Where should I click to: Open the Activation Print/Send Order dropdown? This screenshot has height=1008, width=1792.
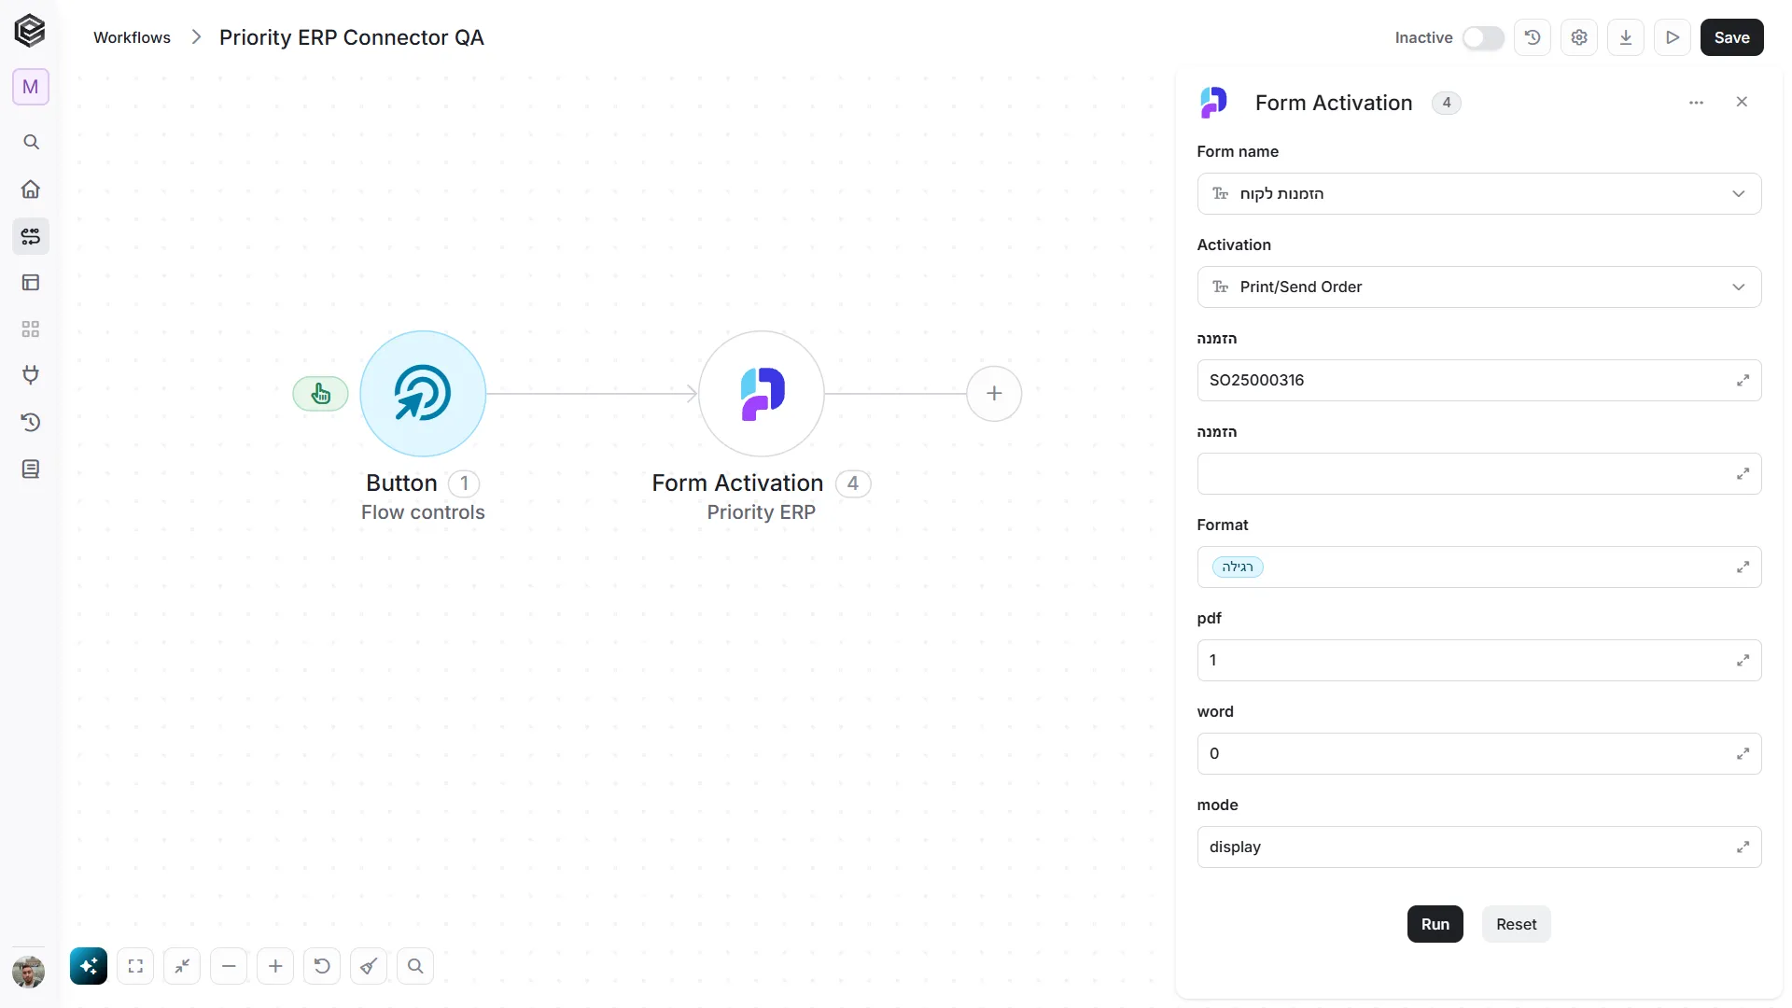(x=1479, y=287)
